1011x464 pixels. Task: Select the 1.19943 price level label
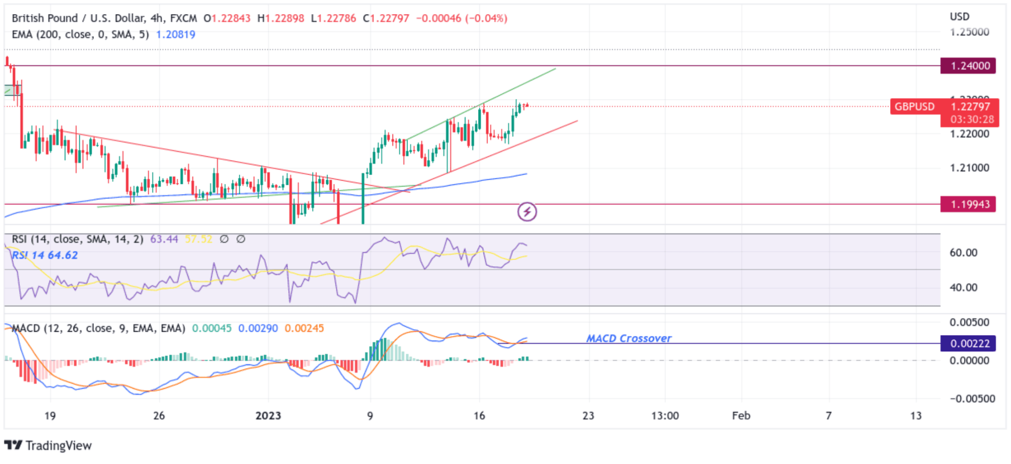(968, 204)
